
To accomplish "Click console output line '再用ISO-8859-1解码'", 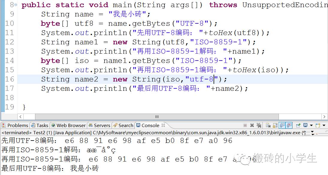I will coord(58,150).
